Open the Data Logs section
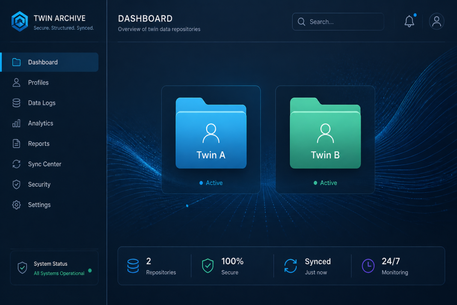This screenshot has width=457, height=305. coord(50,103)
